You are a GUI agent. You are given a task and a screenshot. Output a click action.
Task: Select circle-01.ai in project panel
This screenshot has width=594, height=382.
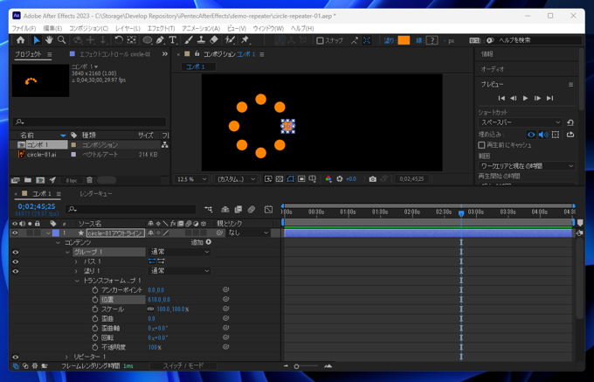(x=42, y=154)
